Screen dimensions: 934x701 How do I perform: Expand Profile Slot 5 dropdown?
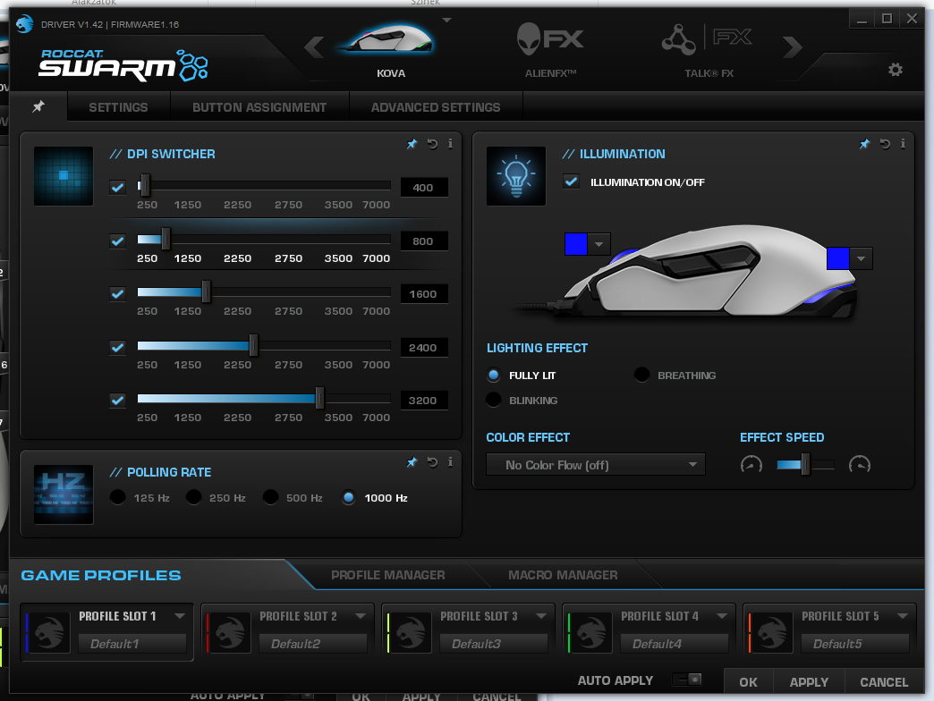(903, 616)
